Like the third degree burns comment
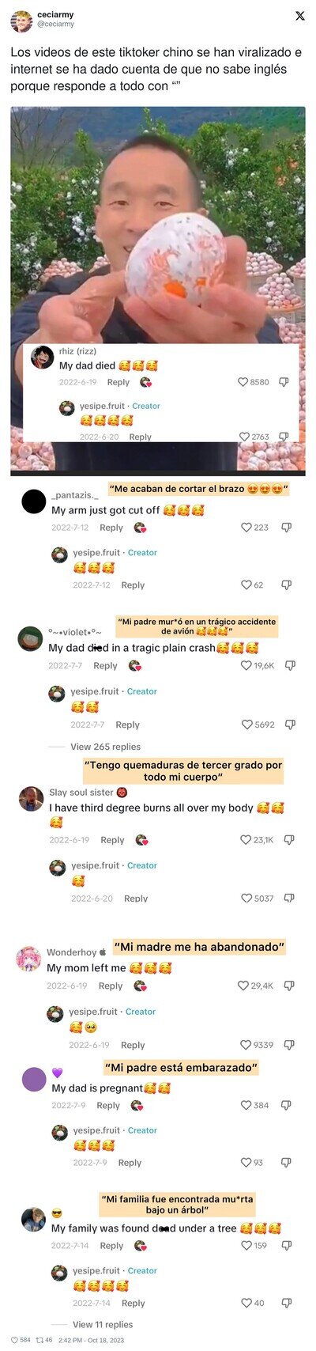Screen dimensions: 316x1351 pyautogui.click(x=246, y=840)
